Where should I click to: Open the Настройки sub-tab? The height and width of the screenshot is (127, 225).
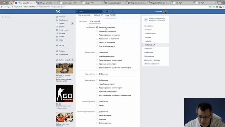click(83, 21)
